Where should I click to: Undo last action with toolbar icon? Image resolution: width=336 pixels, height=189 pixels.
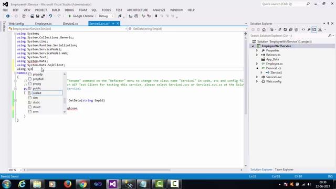tap(50, 16)
